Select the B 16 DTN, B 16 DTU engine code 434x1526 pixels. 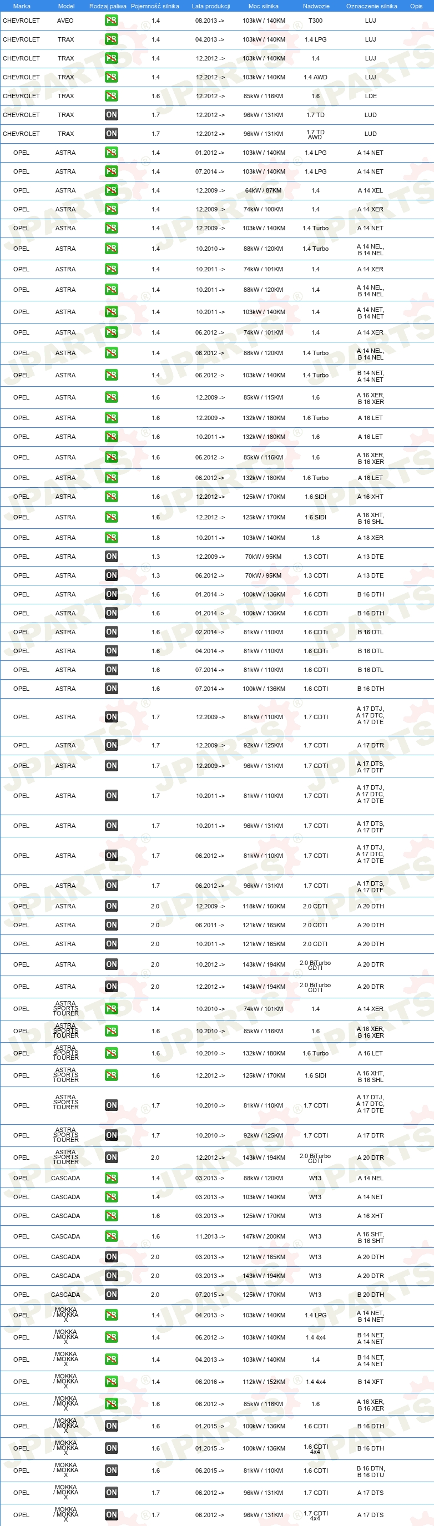[x=371, y=1471]
